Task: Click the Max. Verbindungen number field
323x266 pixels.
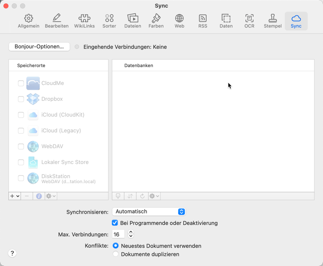Action: click(118, 234)
